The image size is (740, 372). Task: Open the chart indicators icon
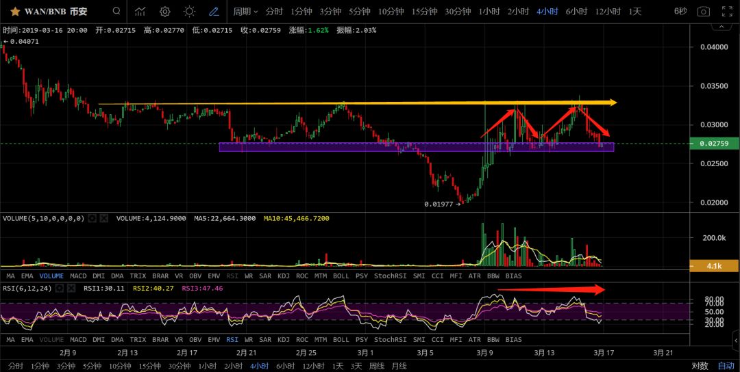point(140,12)
